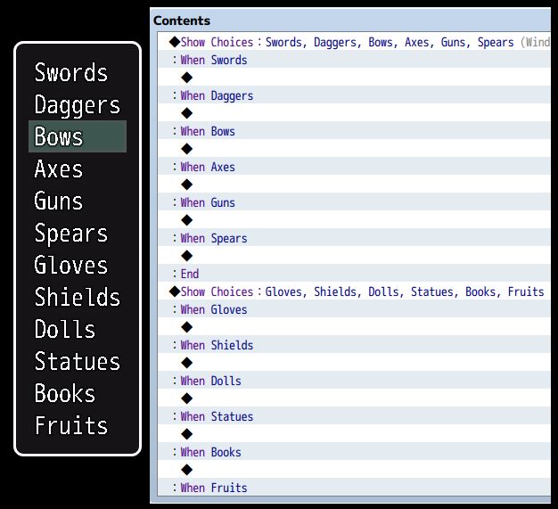The height and width of the screenshot is (509, 558).
Task: Pick Spears in the choice window
Action: click(x=78, y=233)
